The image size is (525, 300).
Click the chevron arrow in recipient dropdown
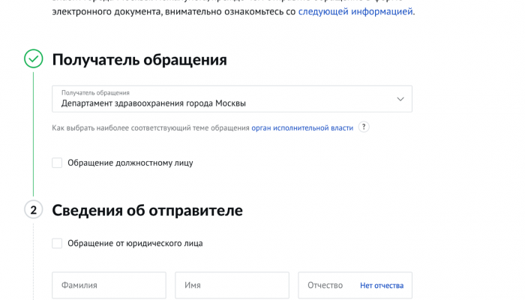[400, 99]
